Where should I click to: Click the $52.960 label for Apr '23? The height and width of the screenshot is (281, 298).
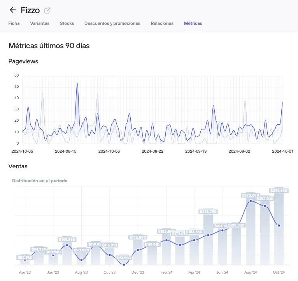click(25, 257)
